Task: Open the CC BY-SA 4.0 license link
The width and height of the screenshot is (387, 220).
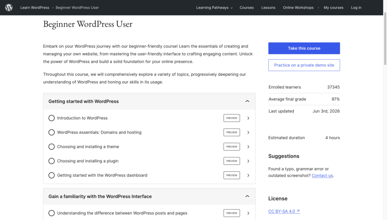Action: click(284, 211)
